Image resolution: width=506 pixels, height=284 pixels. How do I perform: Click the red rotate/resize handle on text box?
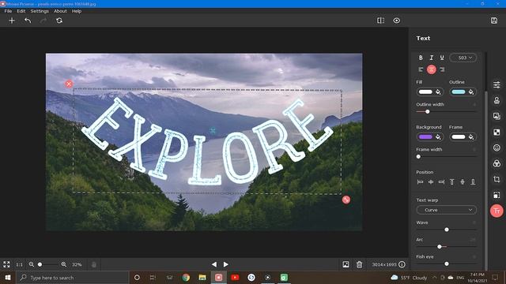pyautogui.click(x=346, y=200)
